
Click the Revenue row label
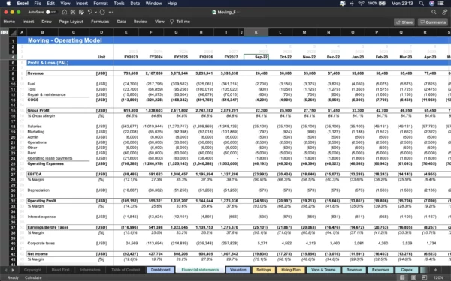point(35,73)
